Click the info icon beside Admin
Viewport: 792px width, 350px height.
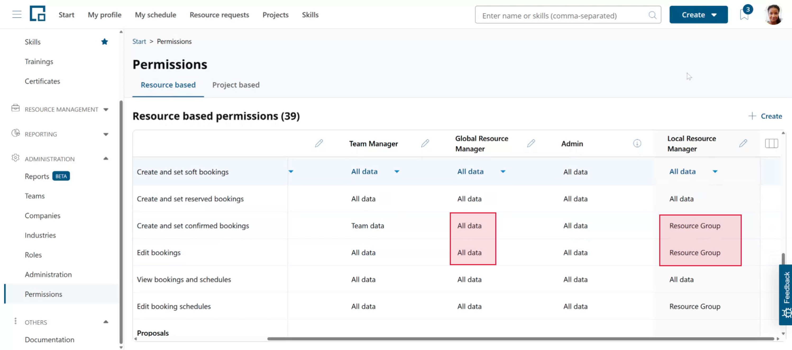[637, 143]
